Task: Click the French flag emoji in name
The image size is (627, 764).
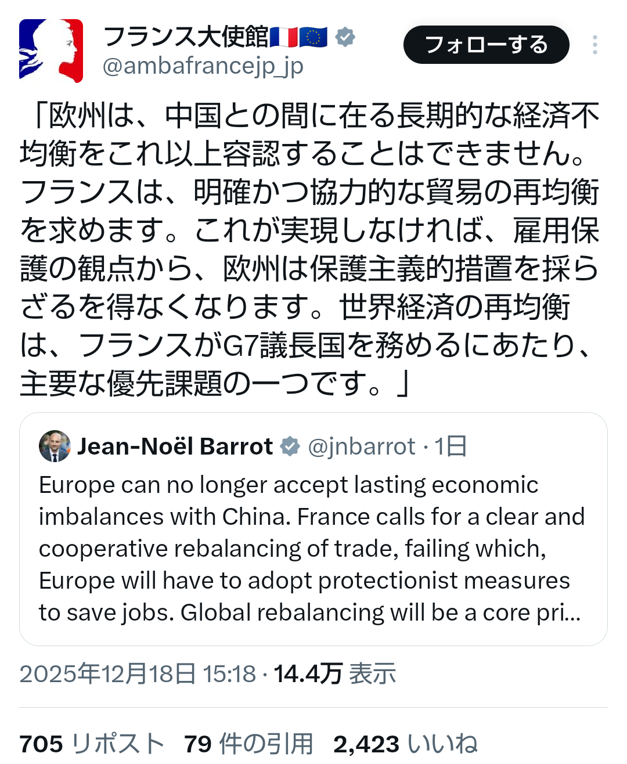Action: [284, 37]
